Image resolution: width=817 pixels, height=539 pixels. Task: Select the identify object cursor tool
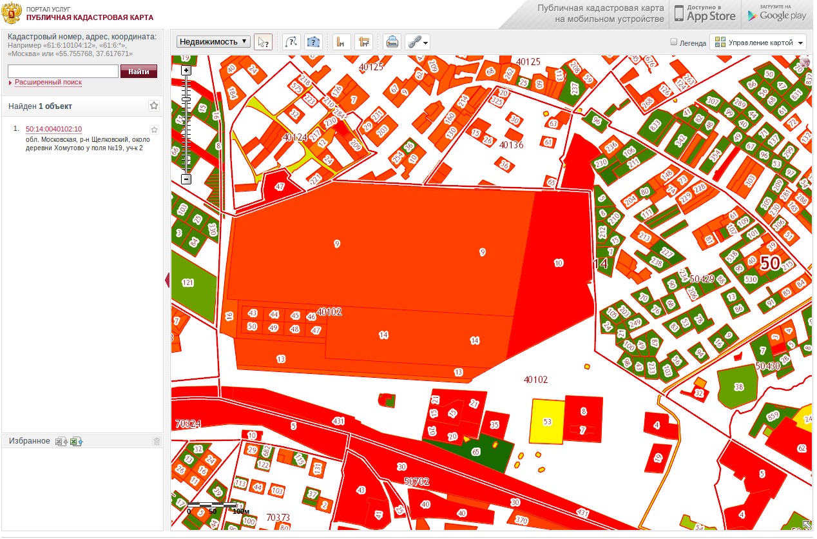263,42
